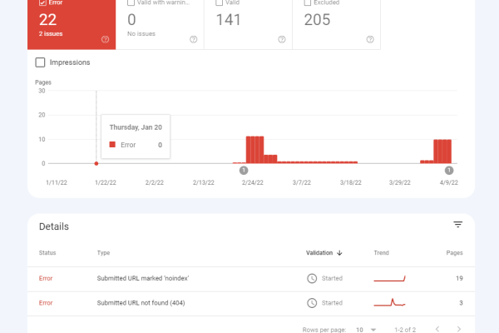Click pages value 3 in 404 row

pos(461,303)
